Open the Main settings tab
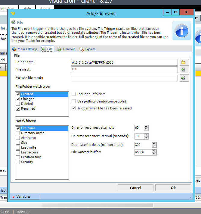 [25, 49]
